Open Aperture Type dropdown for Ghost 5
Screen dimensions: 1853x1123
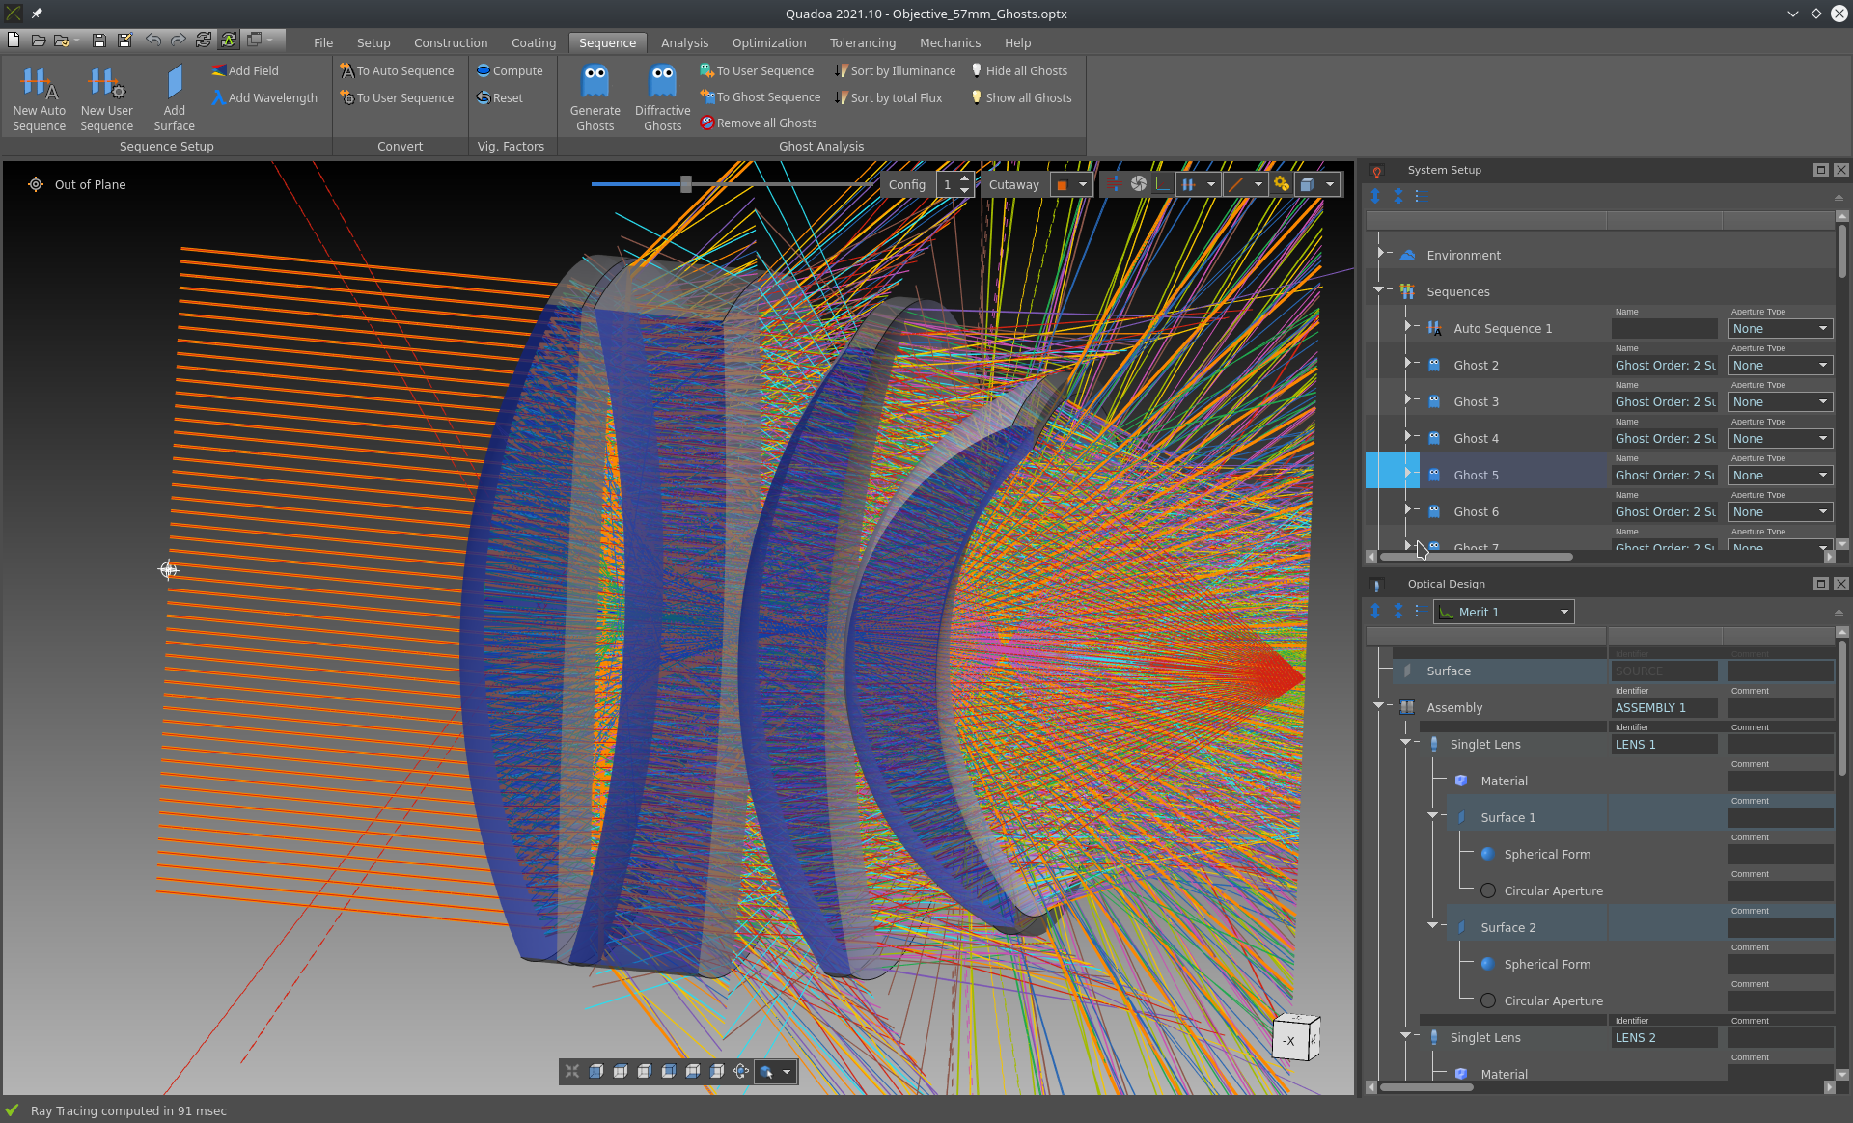click(1780, 475)
